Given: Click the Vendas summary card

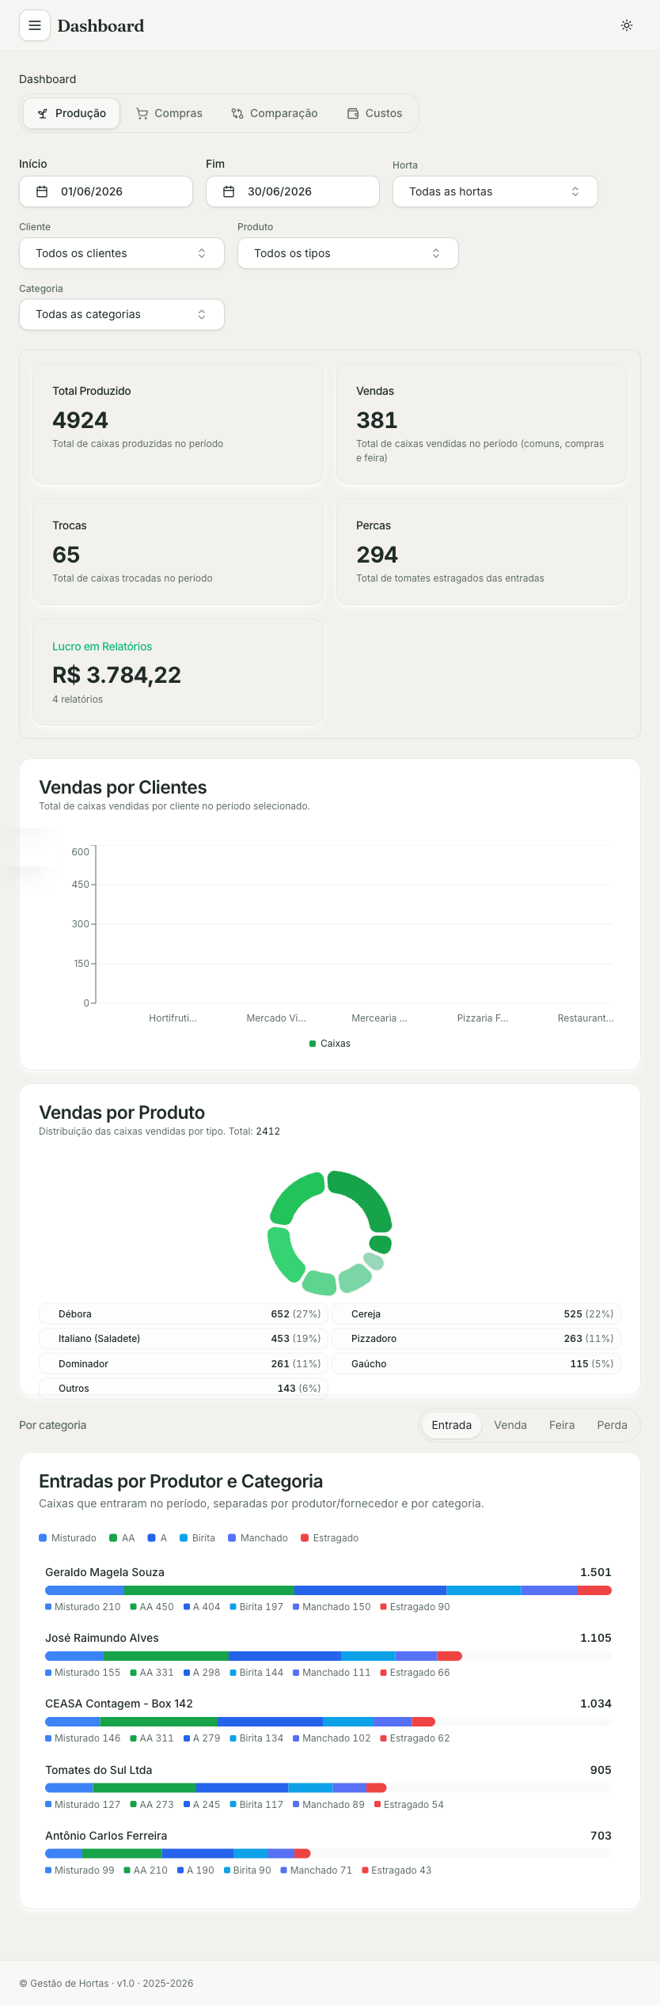Looking at the screenshot, I should coord(482,424).
